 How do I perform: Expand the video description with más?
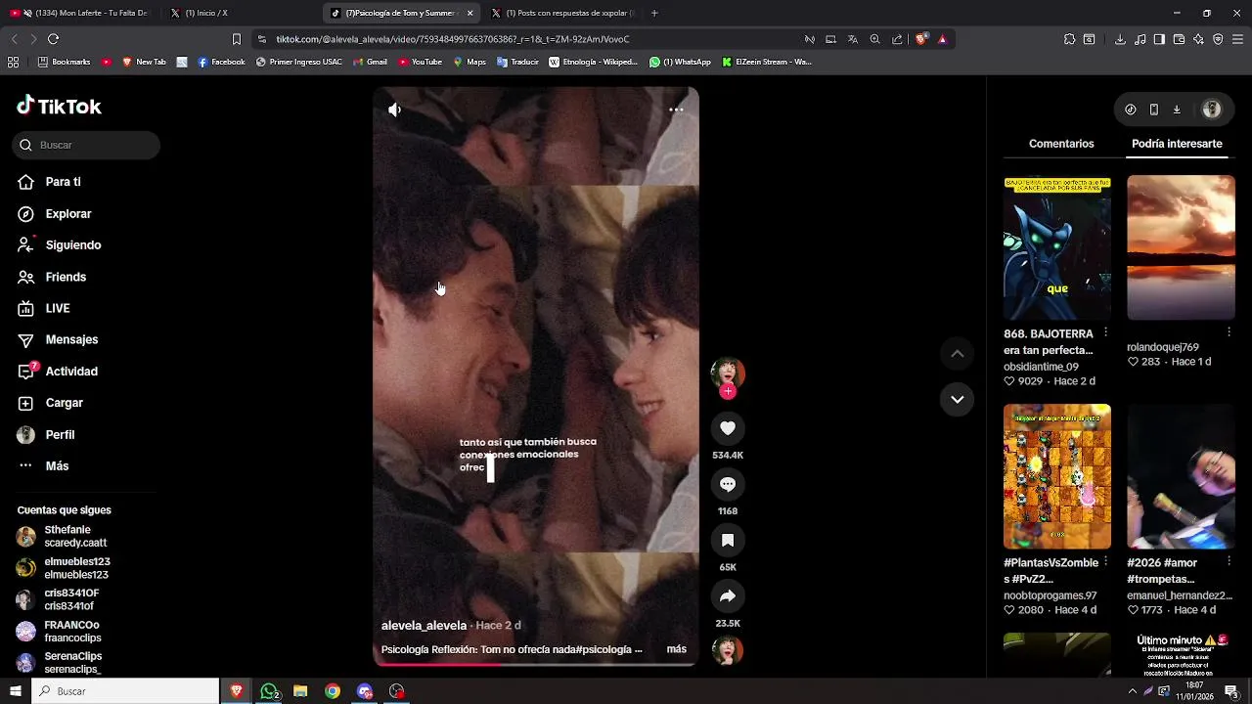click(x=677, y=649)
